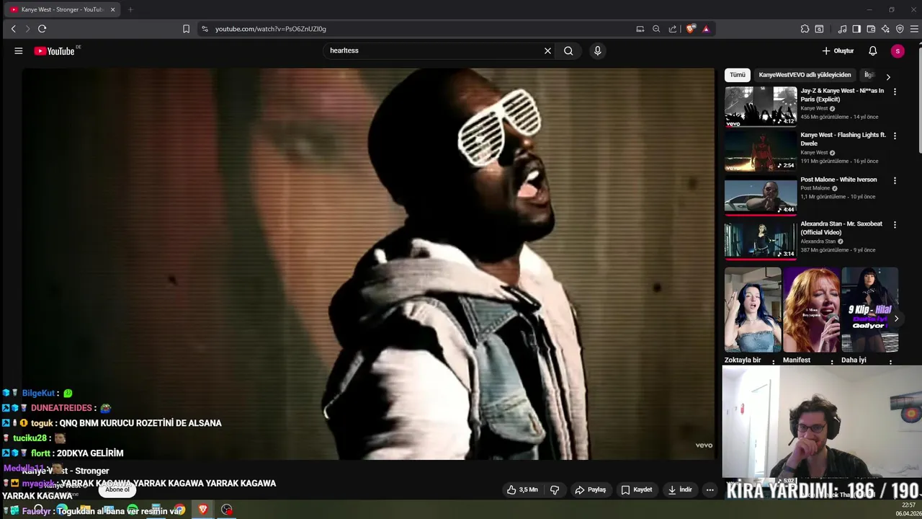Open options for Flashing Lights video
This screenshot has width=922, height=519.
[x=895, y=136]
